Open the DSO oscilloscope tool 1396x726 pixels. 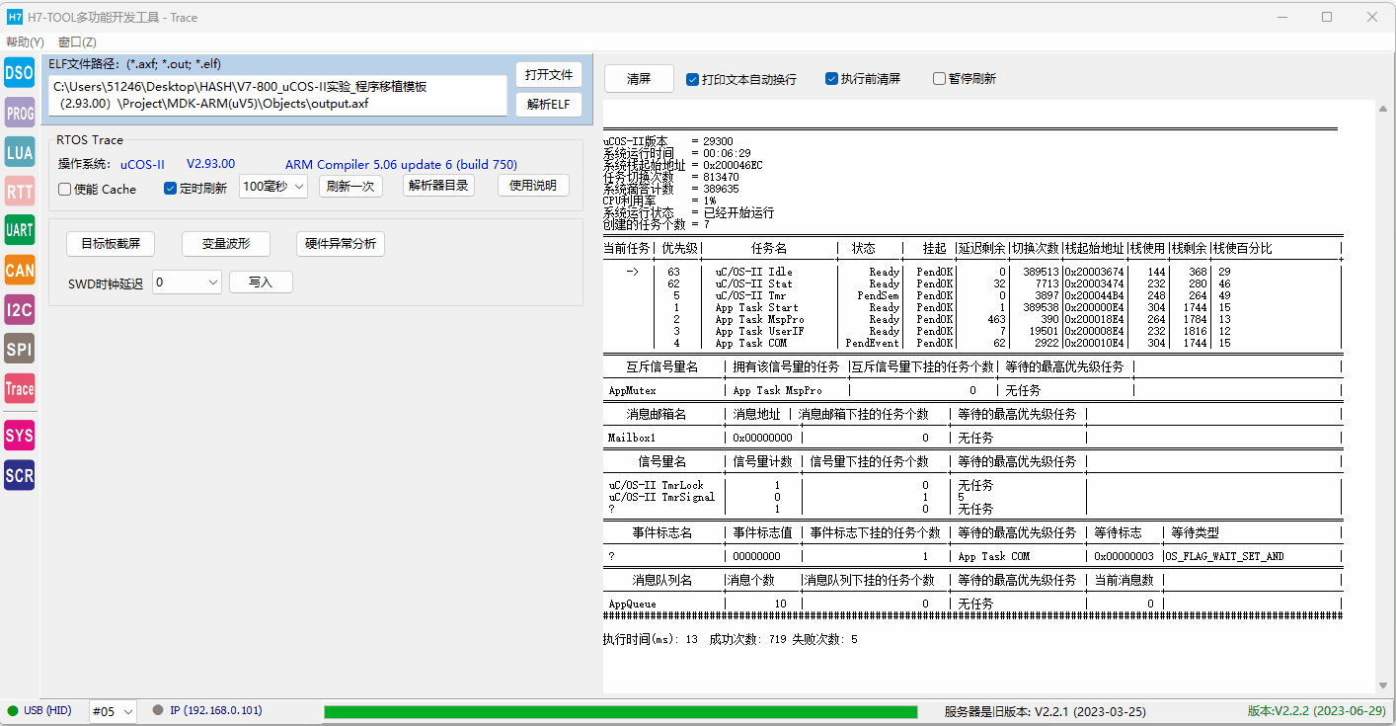[x=20, y=73]
